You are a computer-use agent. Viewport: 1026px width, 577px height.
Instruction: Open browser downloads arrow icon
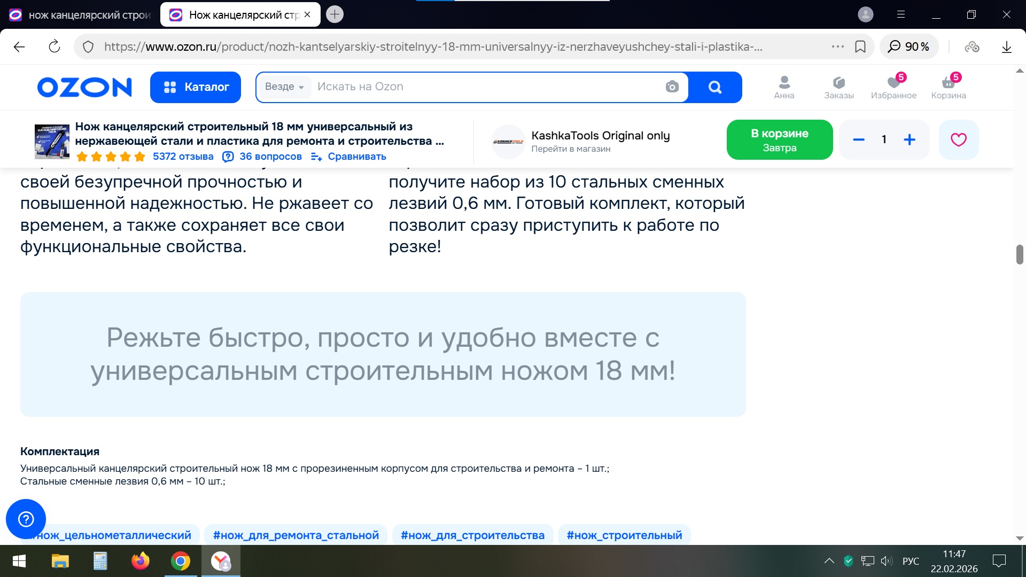pyautogui.click(x=1006, y=47)
